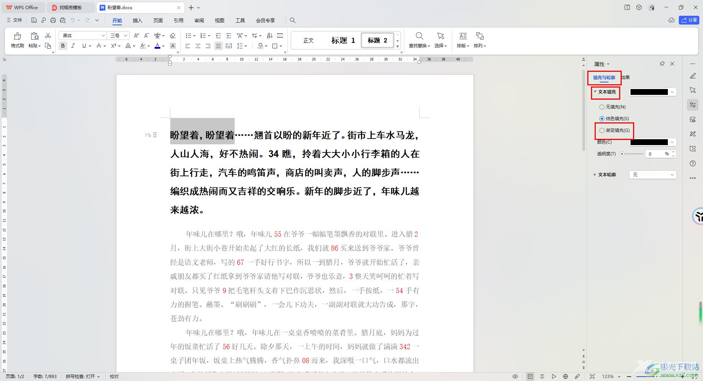Image resolution: width=703 pixels, height=381 pixels.
Task: Click the ribbon search magnifier icon
Action: pyautogui.click(x=293, y=21)
